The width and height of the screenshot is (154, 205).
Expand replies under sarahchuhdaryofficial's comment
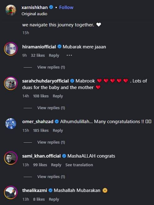tap(51, 108)
